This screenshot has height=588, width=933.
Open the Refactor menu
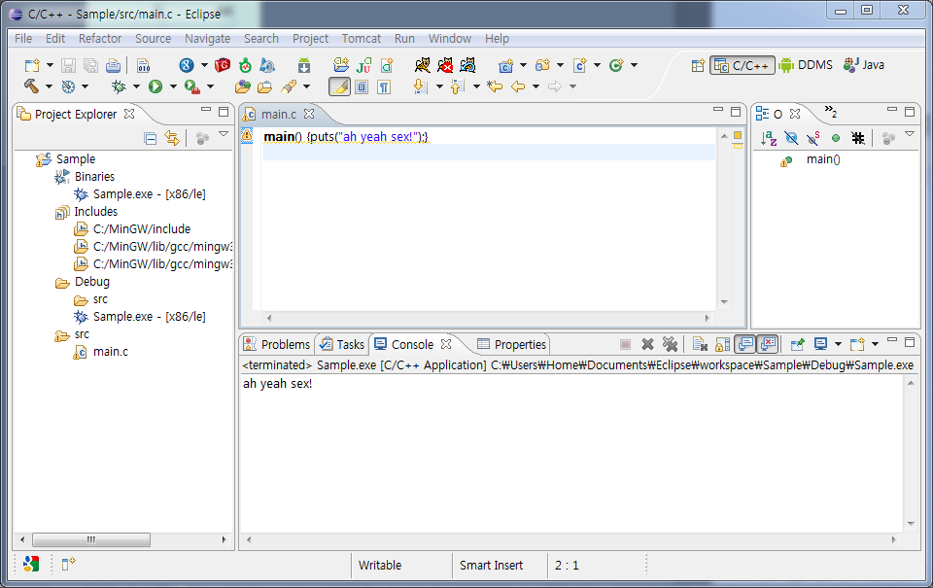tap(100, 39)
